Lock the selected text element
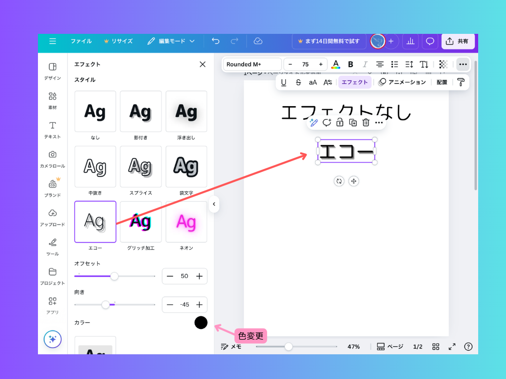Image resolution: width=506 pixels, height=379 pixels. coord(340,122)
